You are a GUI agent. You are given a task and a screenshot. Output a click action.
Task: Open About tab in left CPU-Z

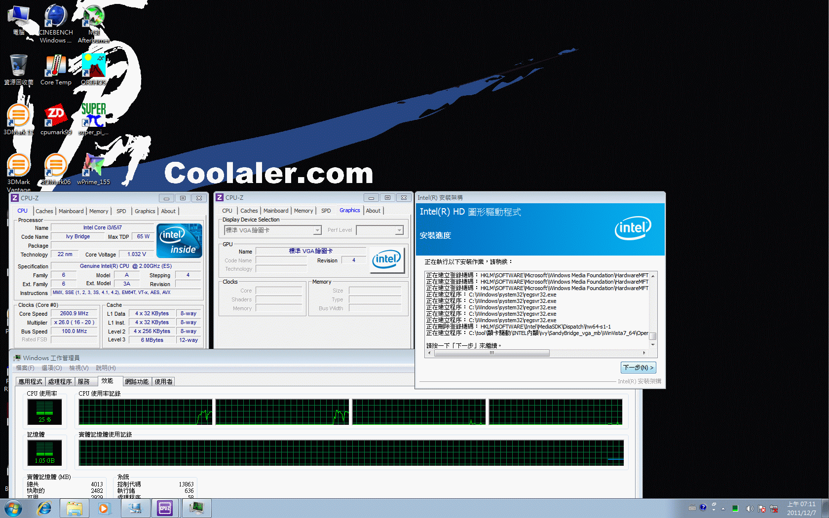168,211
